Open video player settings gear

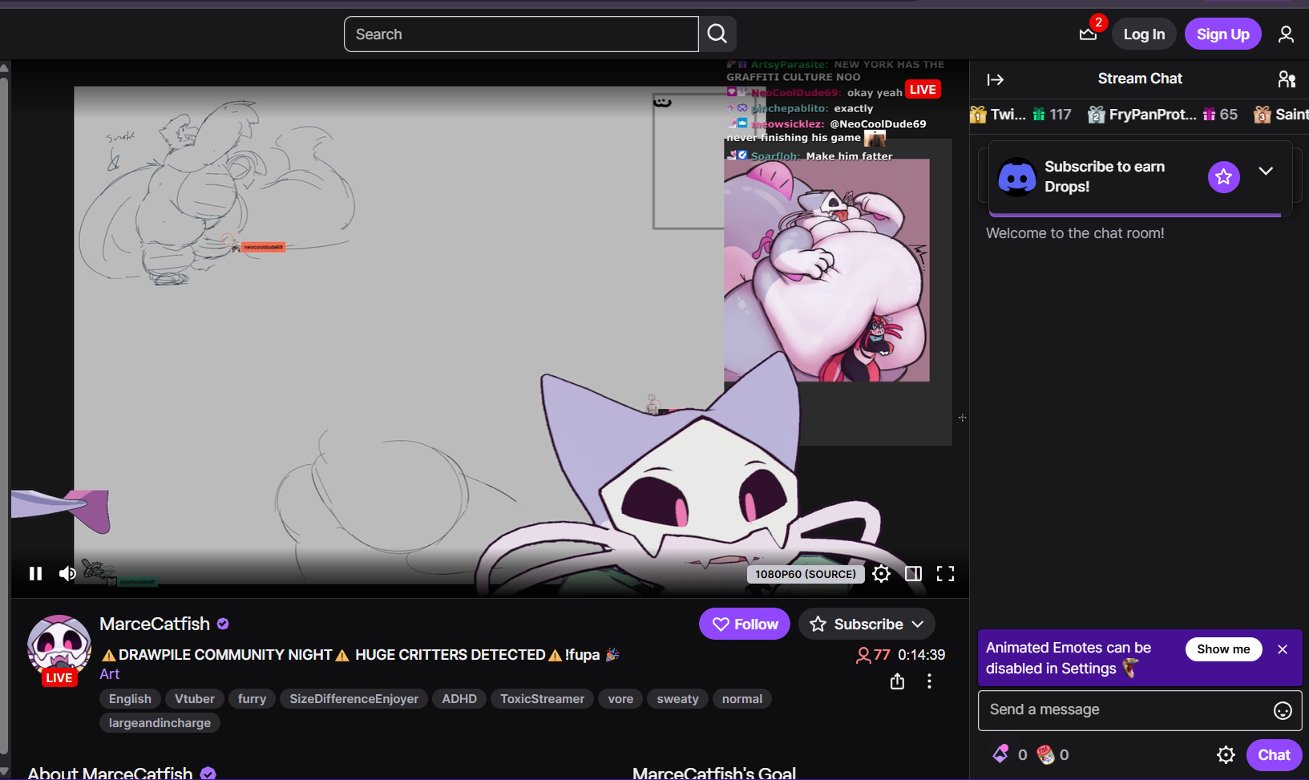(881, 573)
